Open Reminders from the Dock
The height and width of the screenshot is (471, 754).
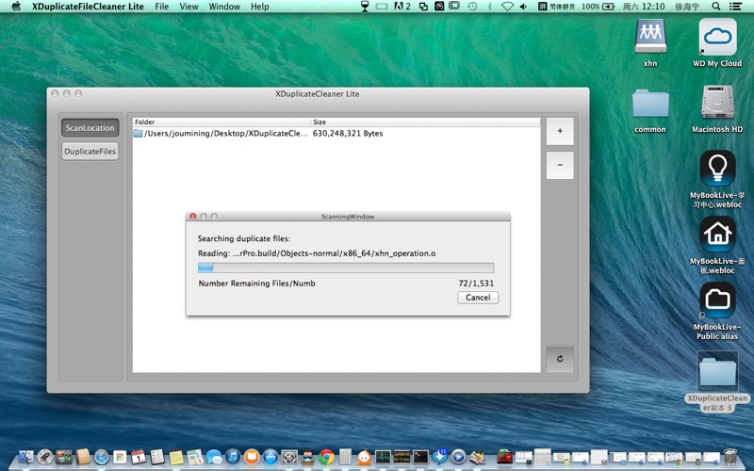tap(157, 457)
